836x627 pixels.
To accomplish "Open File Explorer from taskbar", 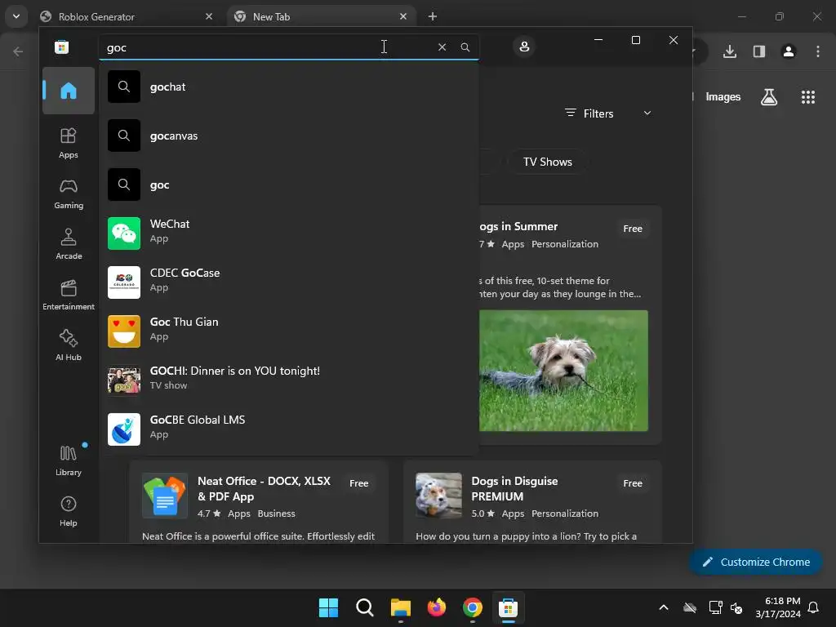I will (x=400, y=607).
